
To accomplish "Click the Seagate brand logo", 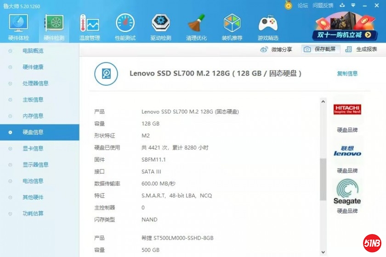I will (x=347, y=192).
